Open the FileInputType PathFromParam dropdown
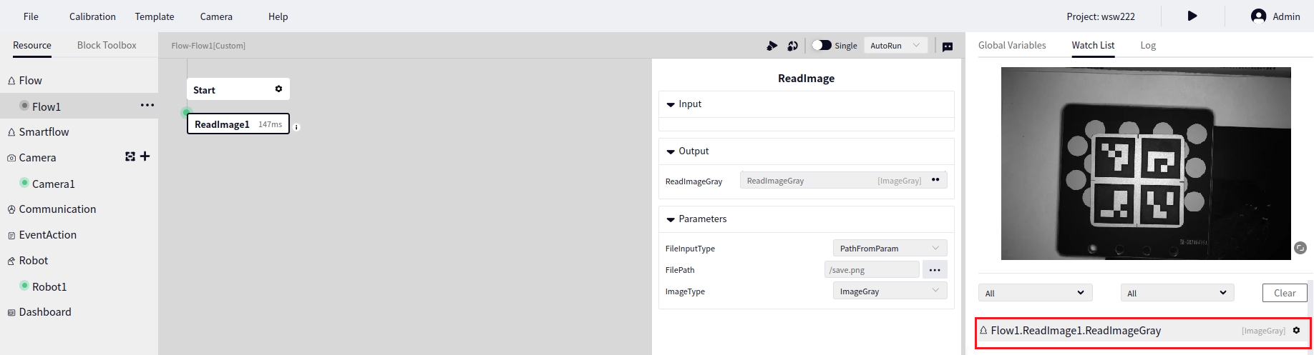This screenshot has width=1314, height=355. 890,248
